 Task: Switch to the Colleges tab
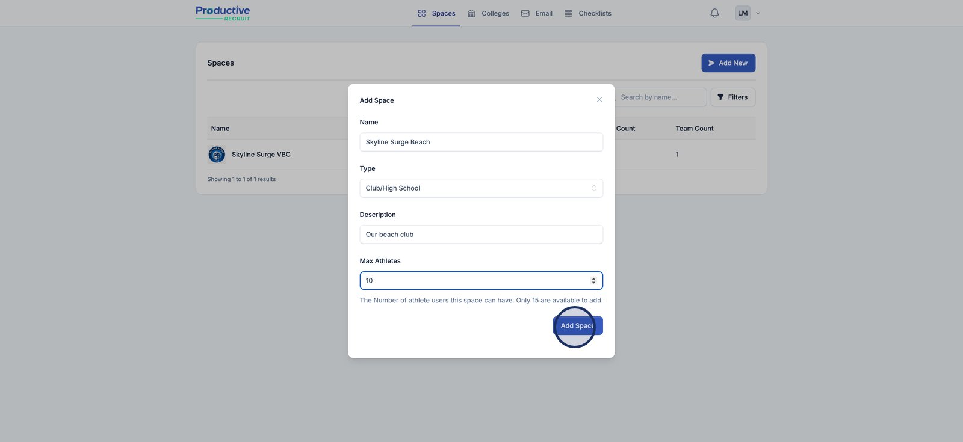point(495,13)
